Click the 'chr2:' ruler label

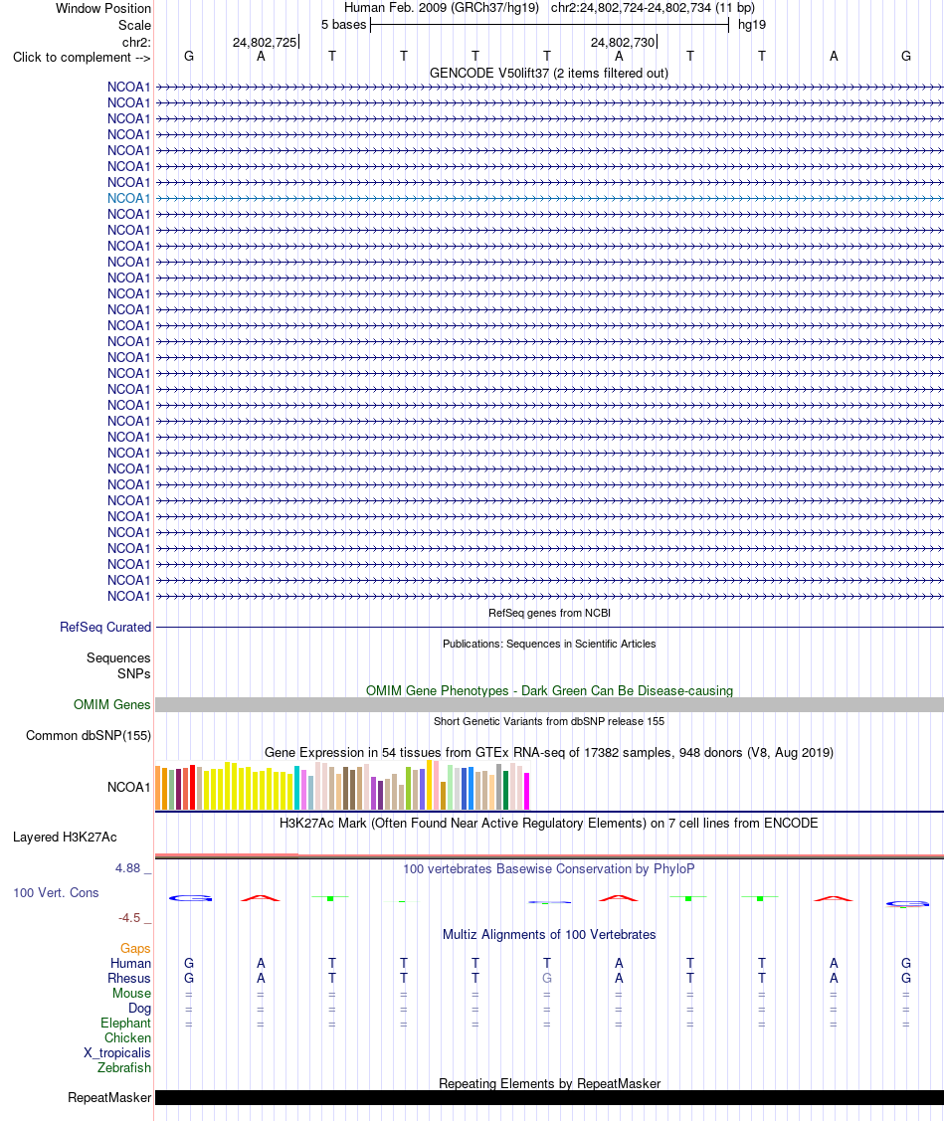click(x=136, y=42)
